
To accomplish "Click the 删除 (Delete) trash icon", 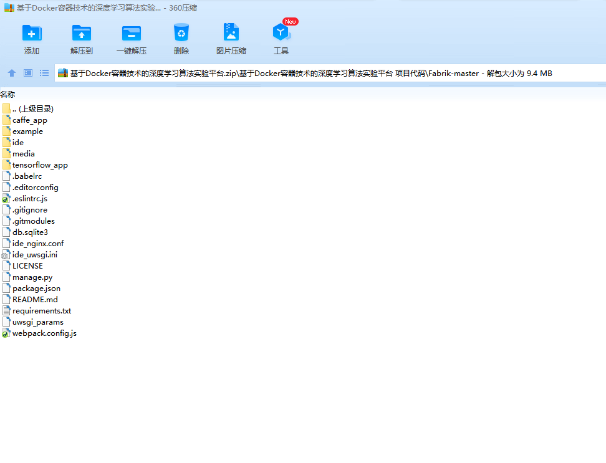I will tap(181, 32).
